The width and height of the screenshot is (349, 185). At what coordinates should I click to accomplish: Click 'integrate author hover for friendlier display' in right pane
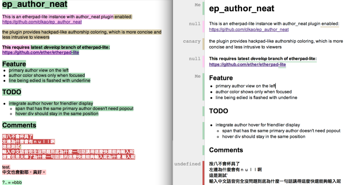(x=258, y=125)
